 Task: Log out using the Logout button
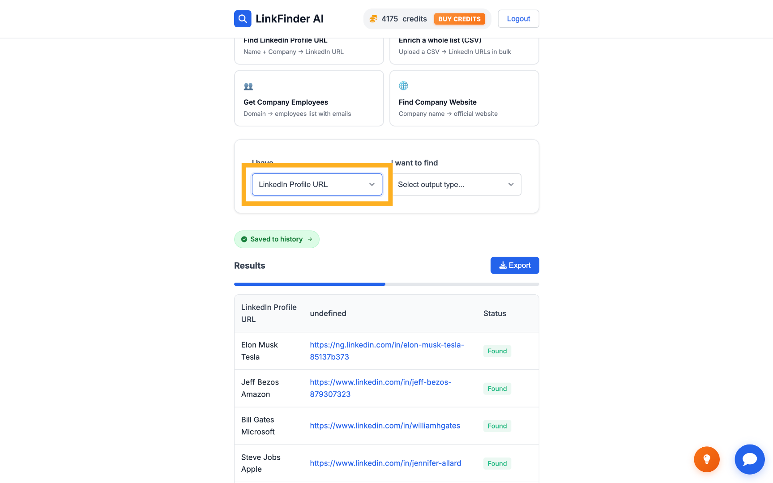point(518,19)
